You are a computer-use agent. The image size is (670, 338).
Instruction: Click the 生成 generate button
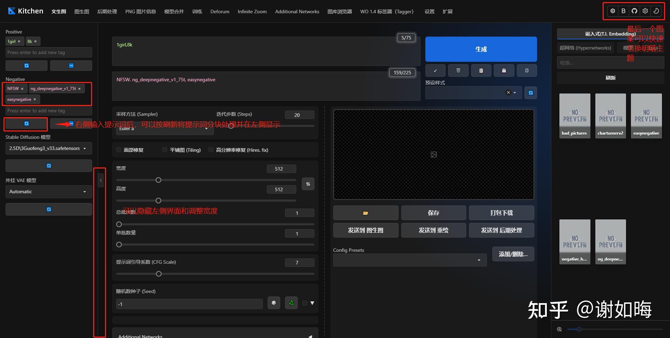click(481, 49)
